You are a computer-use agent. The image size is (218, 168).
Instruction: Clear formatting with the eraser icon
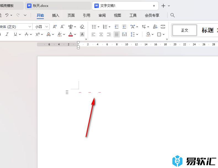point(82,27)
